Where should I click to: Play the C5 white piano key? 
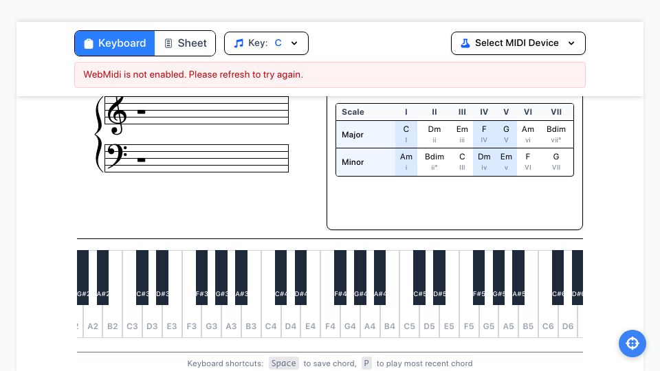pos(409,322)
